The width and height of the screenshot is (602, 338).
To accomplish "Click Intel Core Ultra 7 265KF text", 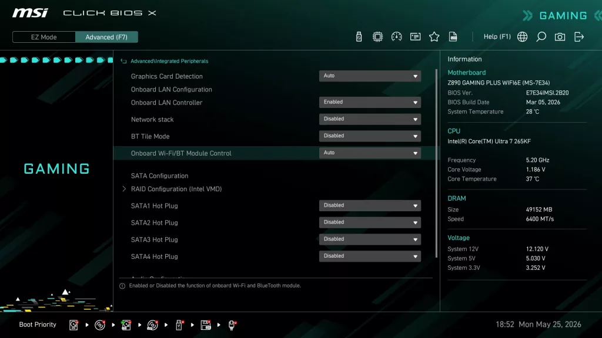I will (x=489, y=141).
